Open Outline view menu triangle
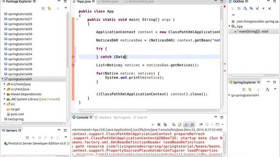This screenshot has height=157, width=280. (x=233, y=15)
